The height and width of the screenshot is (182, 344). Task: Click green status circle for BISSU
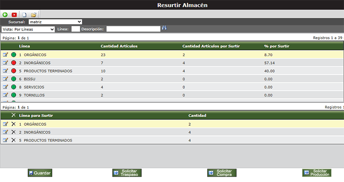click(x=14, y=79)
